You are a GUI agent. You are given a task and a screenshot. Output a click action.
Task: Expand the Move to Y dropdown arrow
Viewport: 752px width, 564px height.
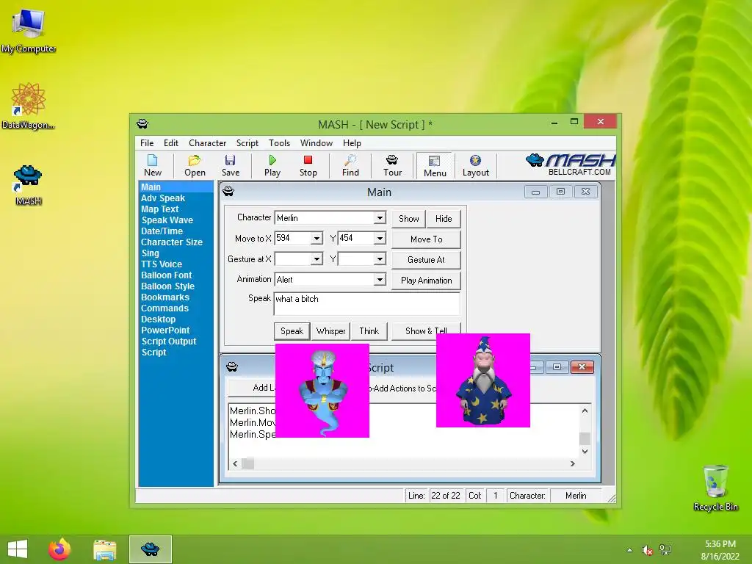[380, 239]
